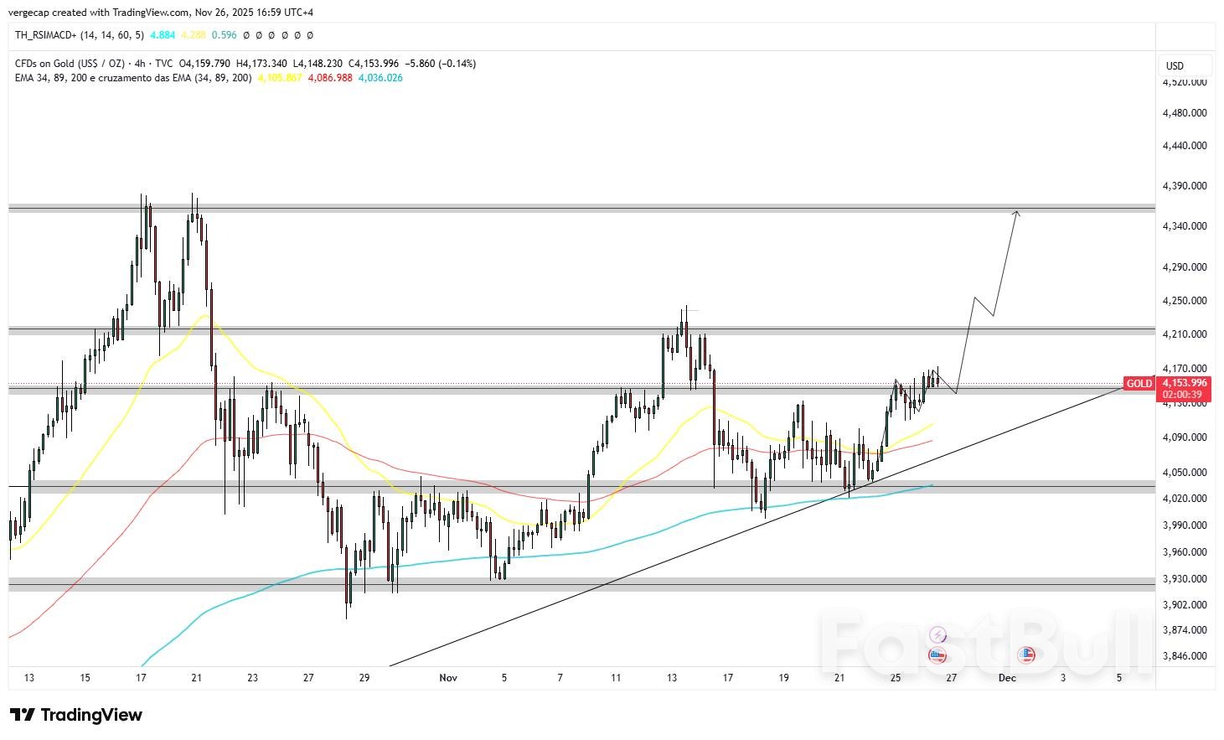This screenshot has width=1224, height=740.
Task: Click the red GOLD price label on the price scale
Action: pos(1140,383)
